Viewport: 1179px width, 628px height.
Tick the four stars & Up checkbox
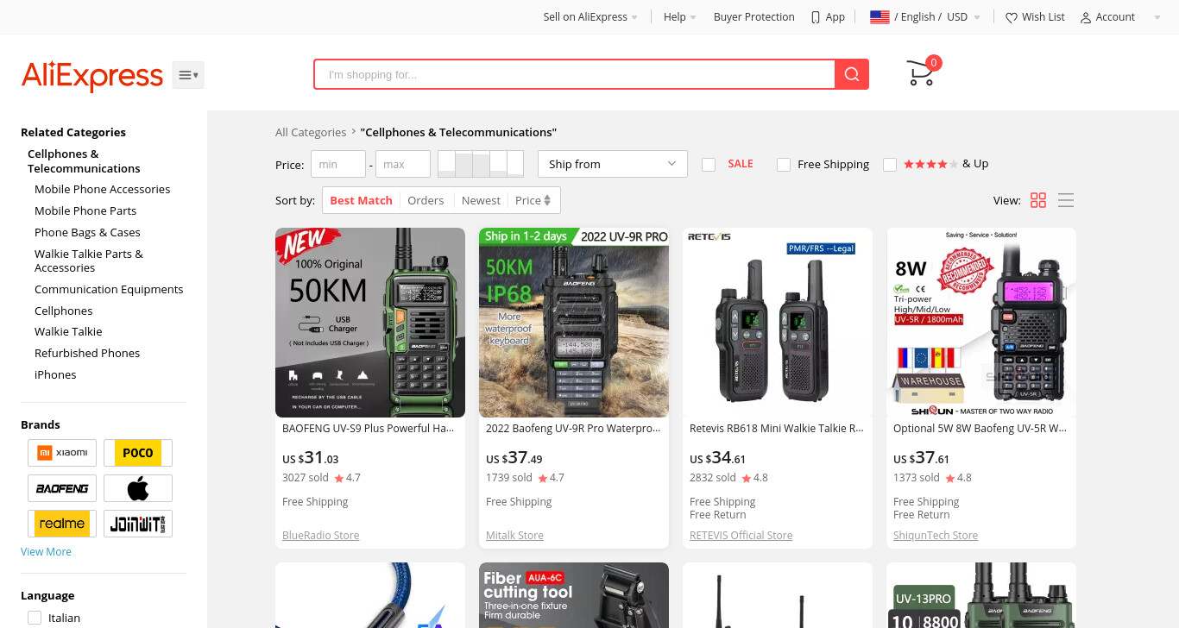(x=890, y=164)
